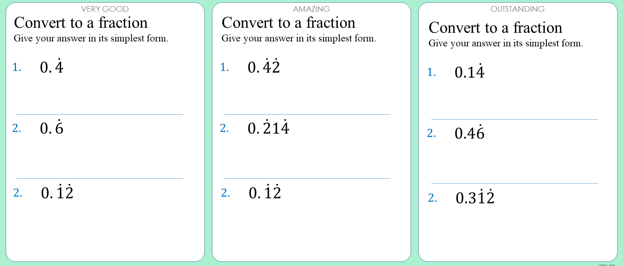This screenshot has width=623, height=266.
Task: Click the recurring decimal 0.214 question
Action: point(268,128)
